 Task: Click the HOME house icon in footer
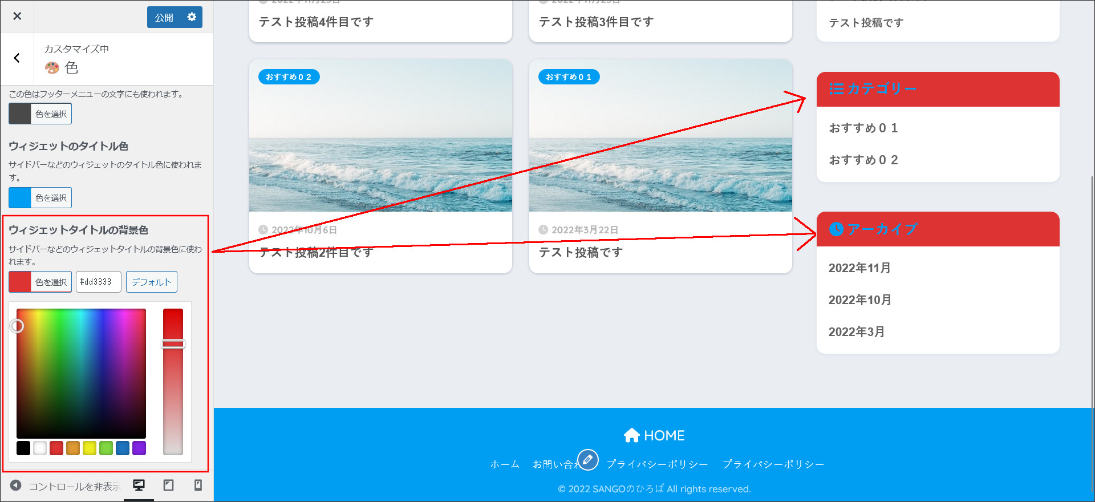[632, 435]
